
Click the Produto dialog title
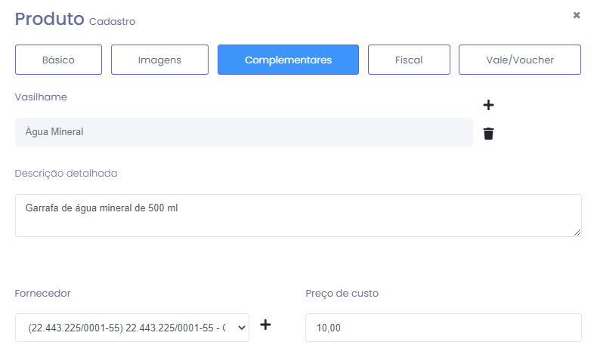point(49,20)
